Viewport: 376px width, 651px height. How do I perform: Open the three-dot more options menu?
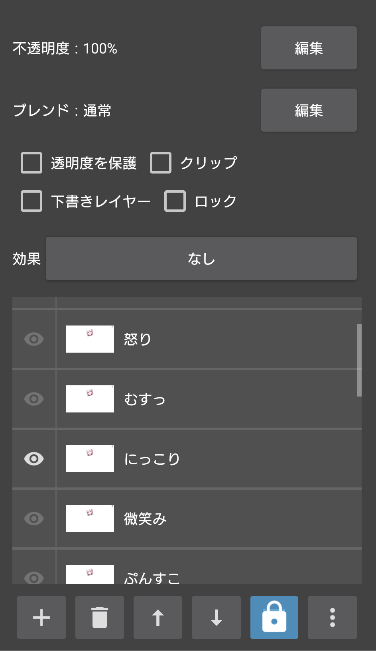tap(332, 617)
